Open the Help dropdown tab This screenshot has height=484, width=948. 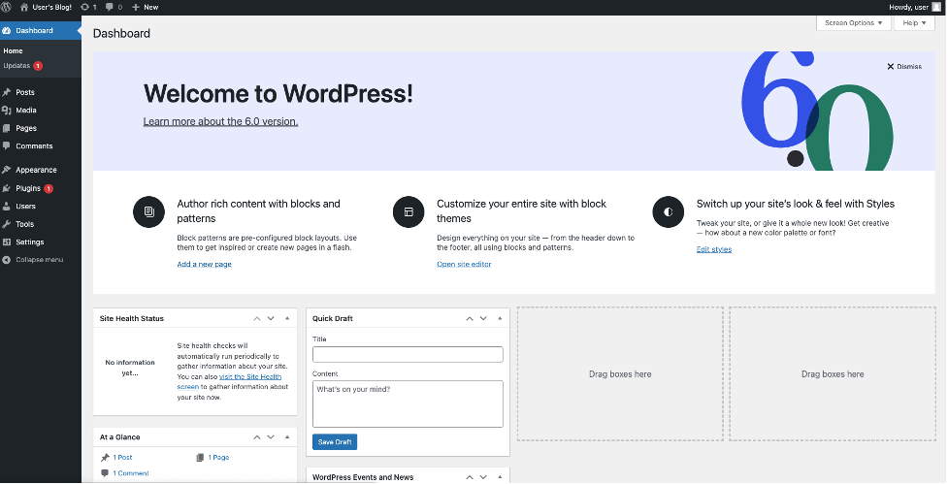pyautogui.click(x=914, y=23)
